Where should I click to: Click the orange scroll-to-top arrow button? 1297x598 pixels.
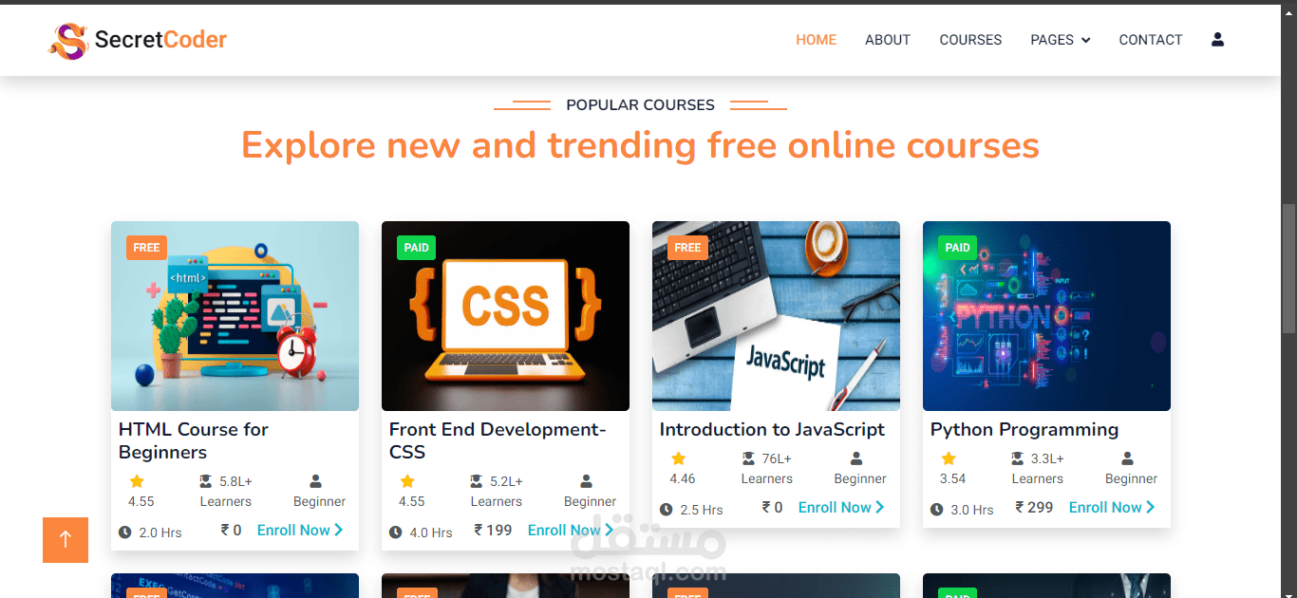click(66, 540)
